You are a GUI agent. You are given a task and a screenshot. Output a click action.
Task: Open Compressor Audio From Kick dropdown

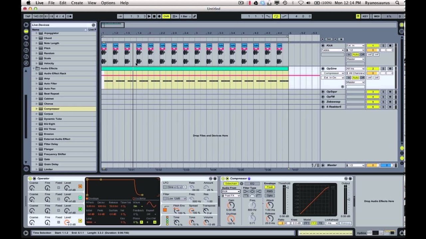(231, 192)
